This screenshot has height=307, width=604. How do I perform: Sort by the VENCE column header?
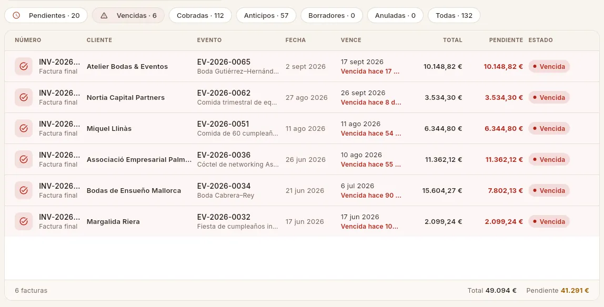pos(351,40)
